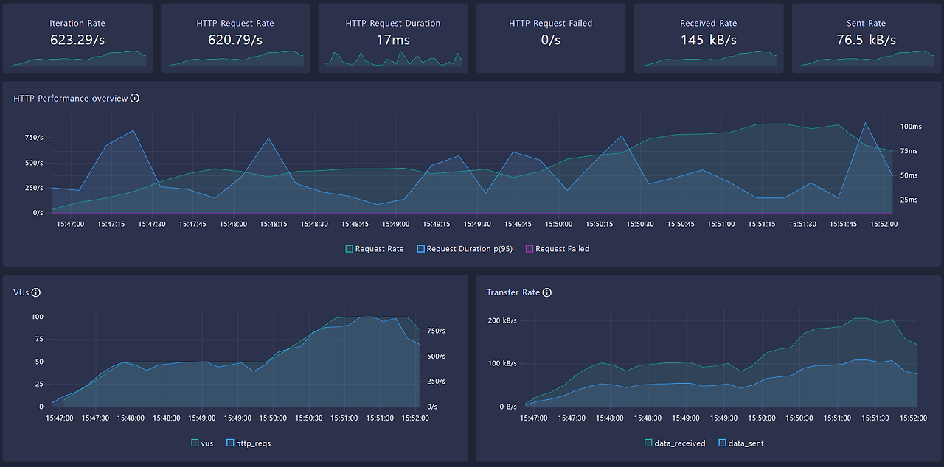The width and height of the screenshot is (944, 467).
Task: Click the HTTP Request Duration sparkline
Action: tap(393, 59)
